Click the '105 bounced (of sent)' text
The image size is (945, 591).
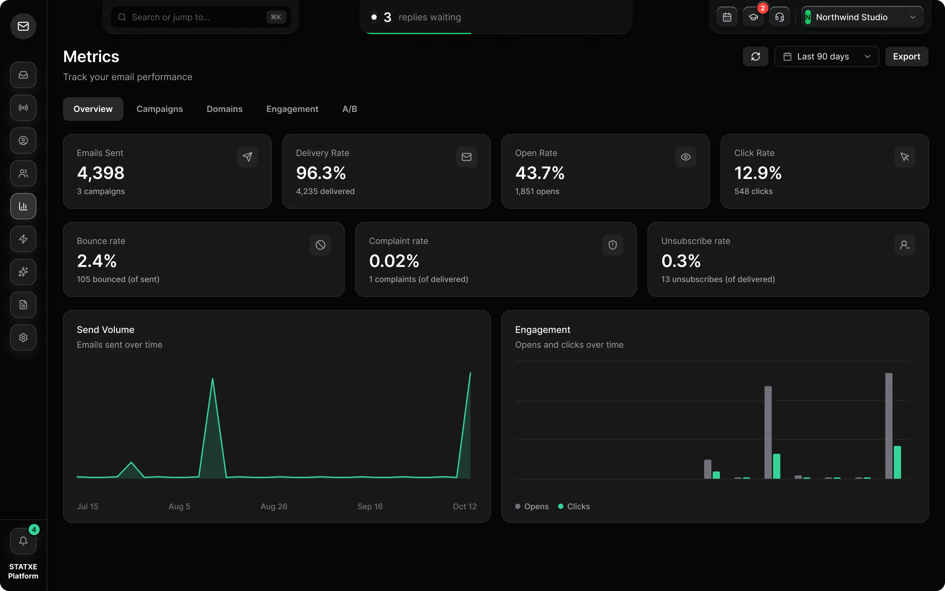[118, 279]
